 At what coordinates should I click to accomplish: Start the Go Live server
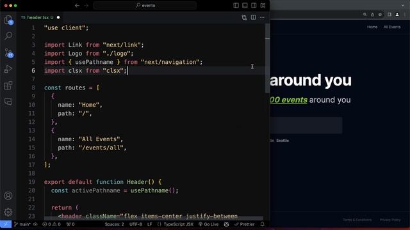click(208, 224)
